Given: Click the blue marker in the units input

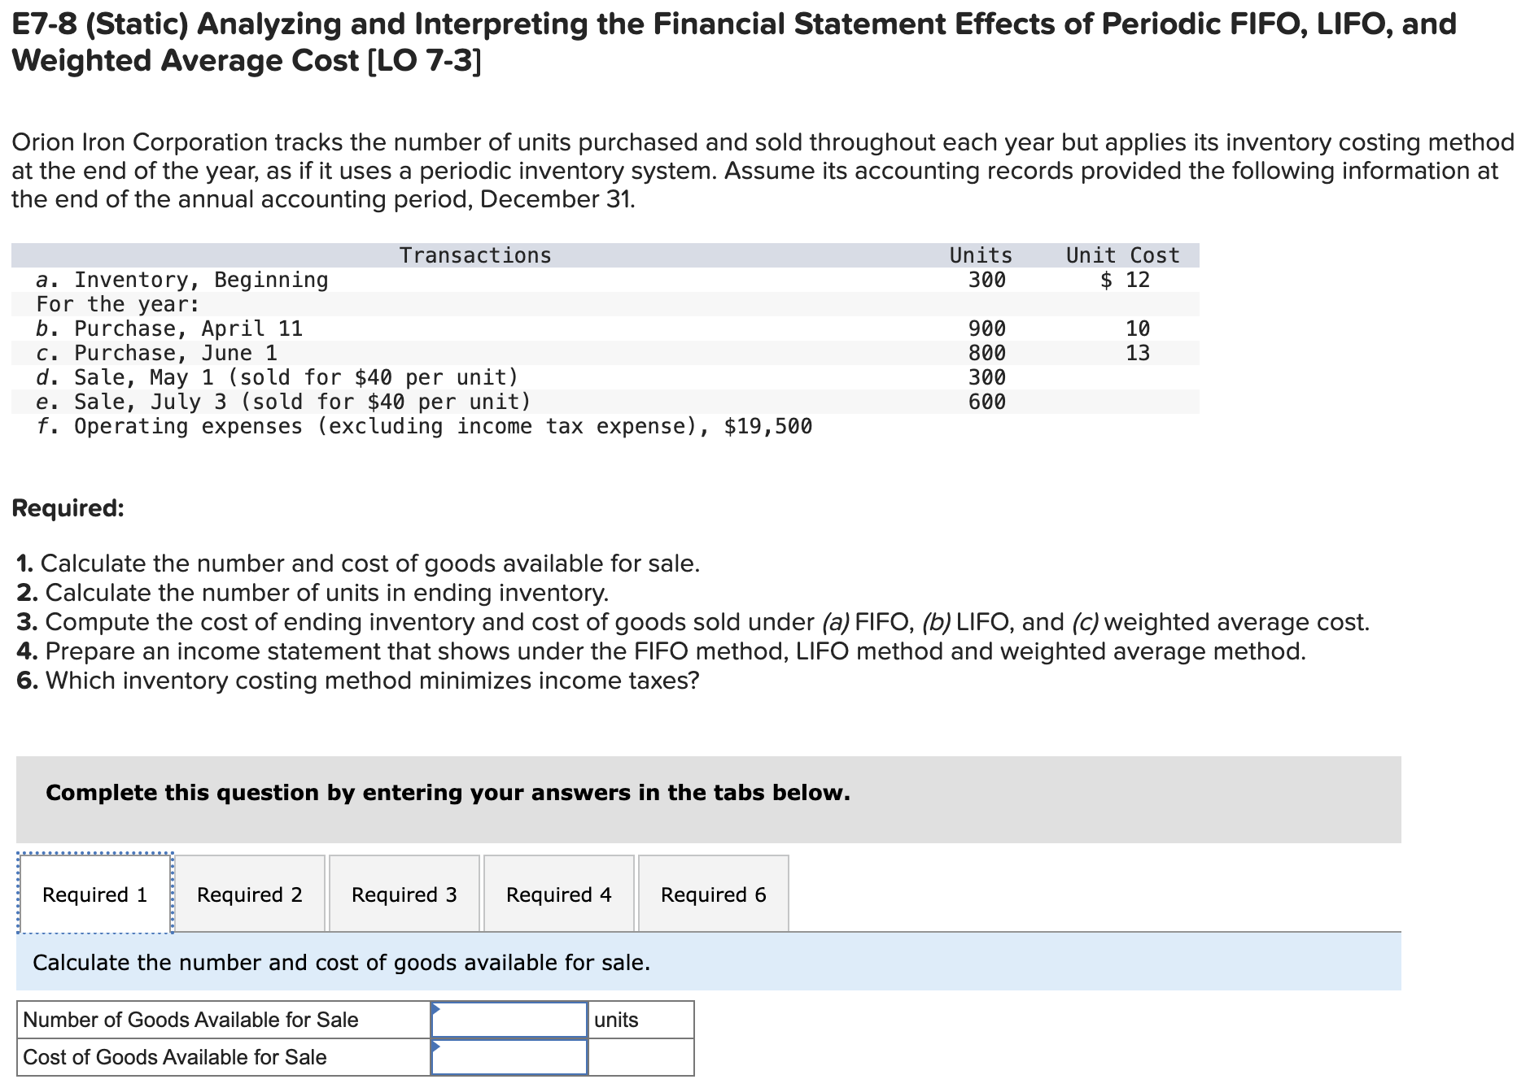Looking at the screenshot, I should click(438, 1011).
